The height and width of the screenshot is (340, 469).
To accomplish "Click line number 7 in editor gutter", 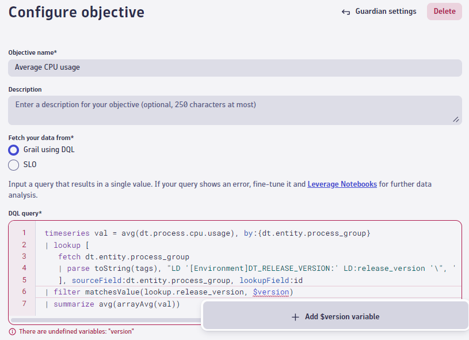I will coord(24,304).
